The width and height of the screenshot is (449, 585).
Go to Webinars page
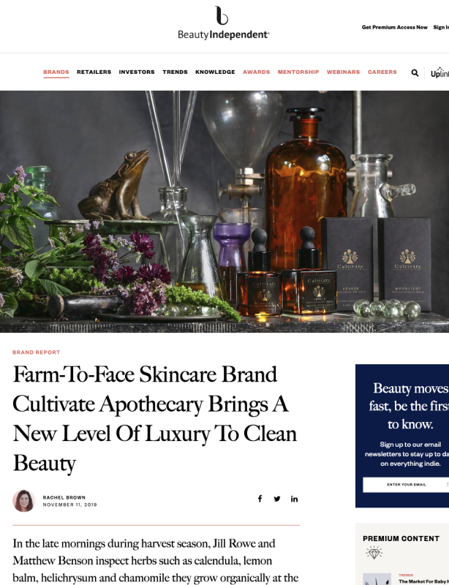point(344,72)
